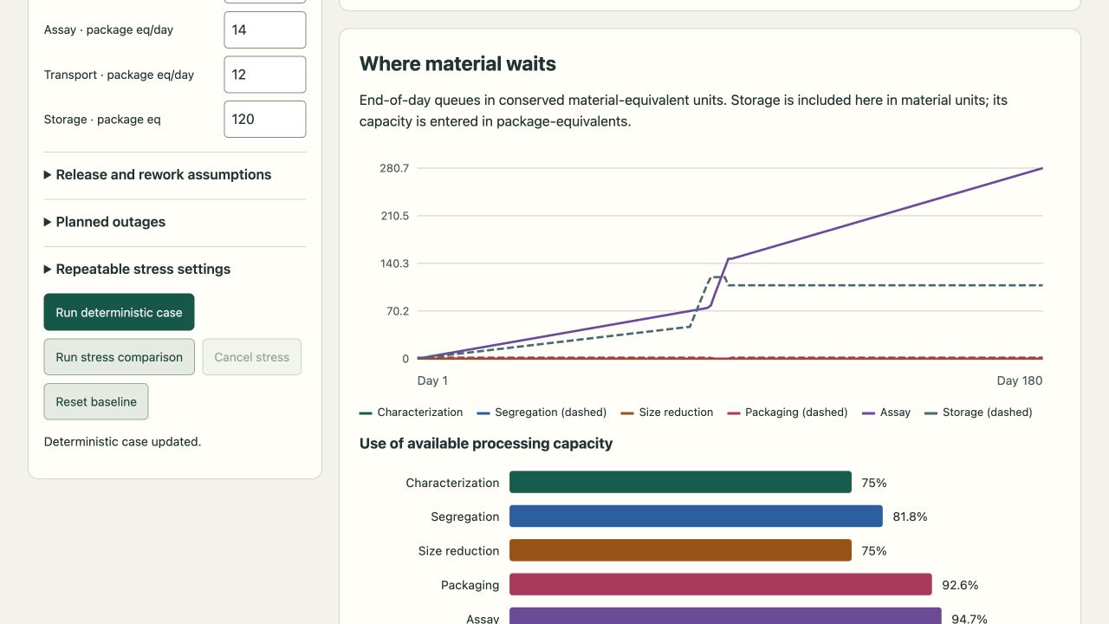Focus the Assay package eq/day input
Screen dimensions: 1109x624
264,29
